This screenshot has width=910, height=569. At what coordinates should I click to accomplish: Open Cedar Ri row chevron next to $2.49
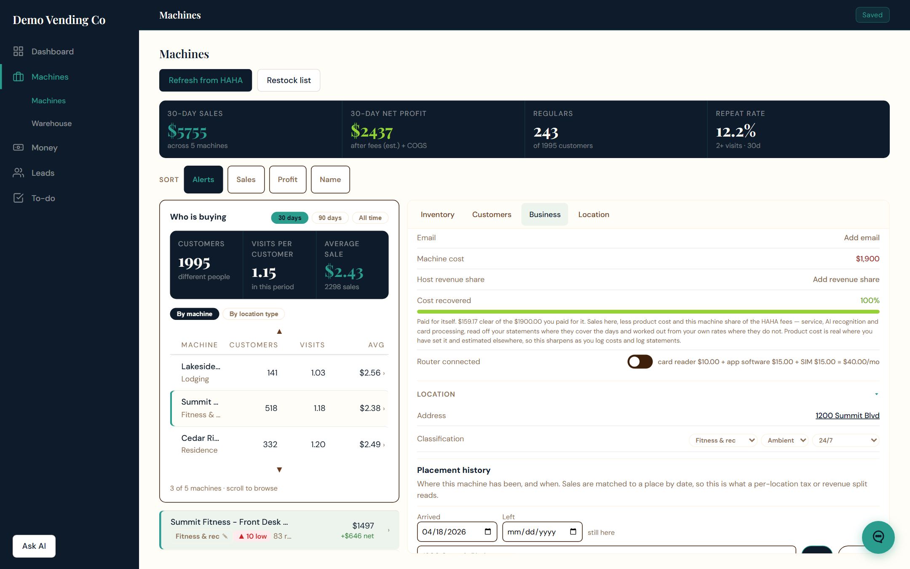click(x=384, y=445)
